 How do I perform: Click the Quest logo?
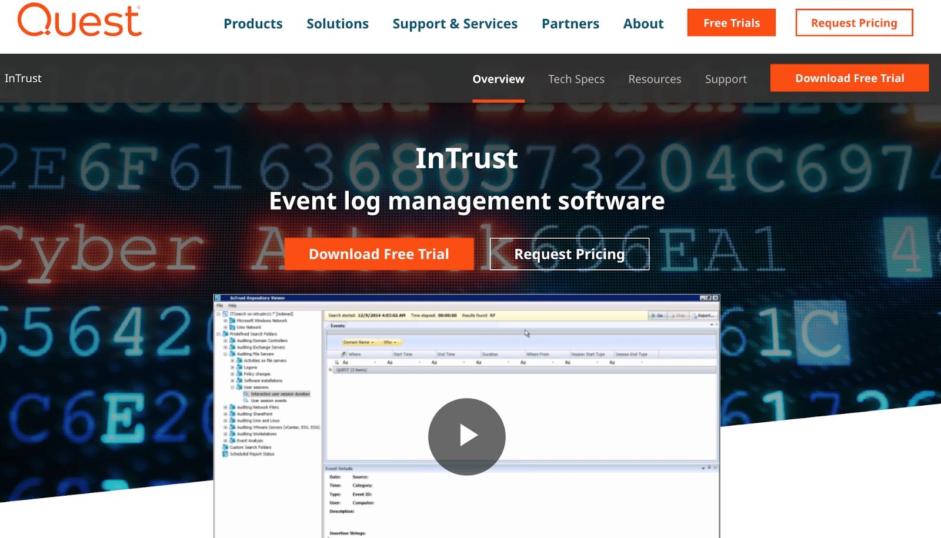pyautogui.click(x=79, y=20)
